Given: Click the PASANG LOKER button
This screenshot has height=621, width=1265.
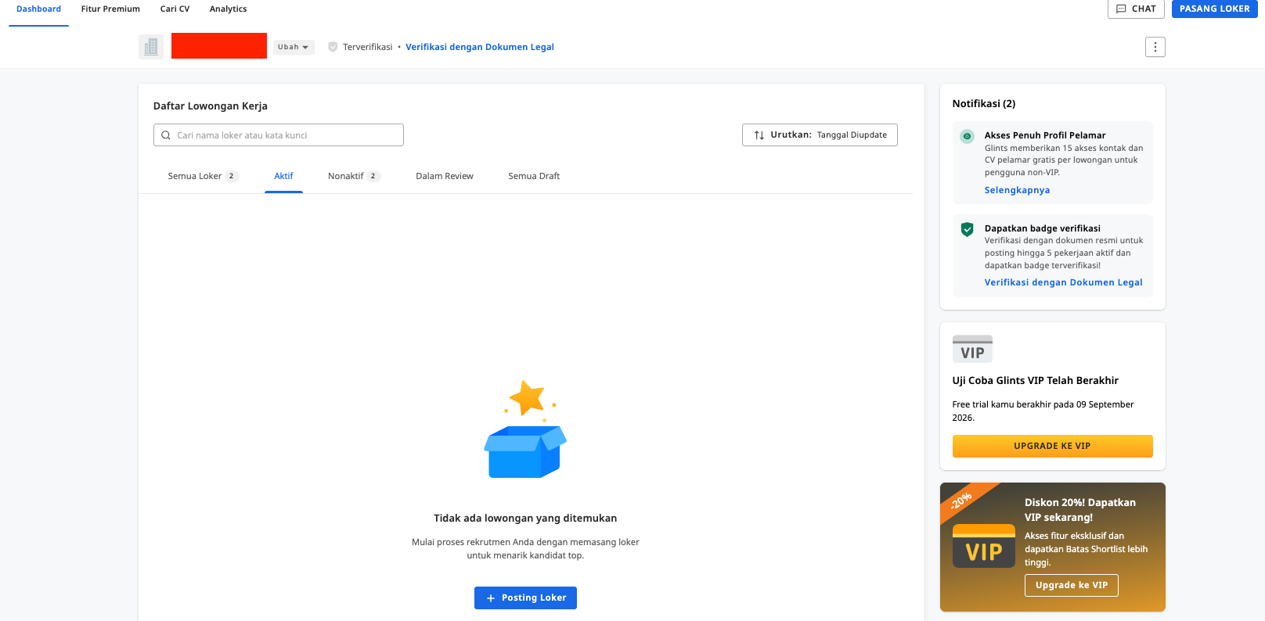Looking at the screenshot, I should pyautogui.click(x=1215, y=9).
